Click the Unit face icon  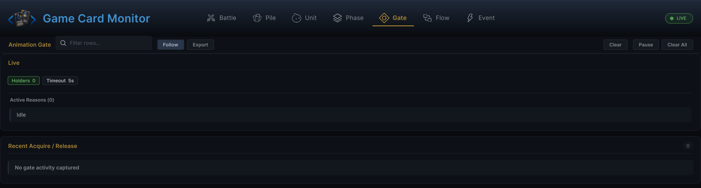(296, 18)
